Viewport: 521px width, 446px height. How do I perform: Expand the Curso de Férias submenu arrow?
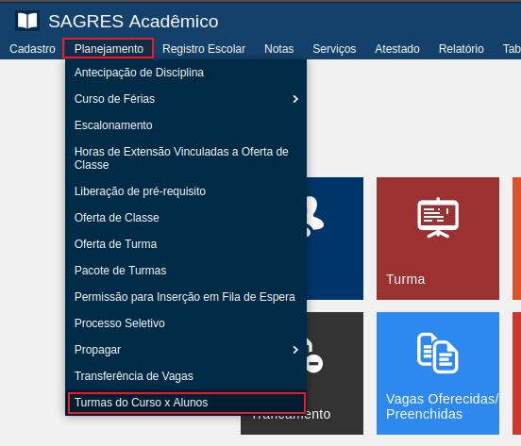coord(295,99)
